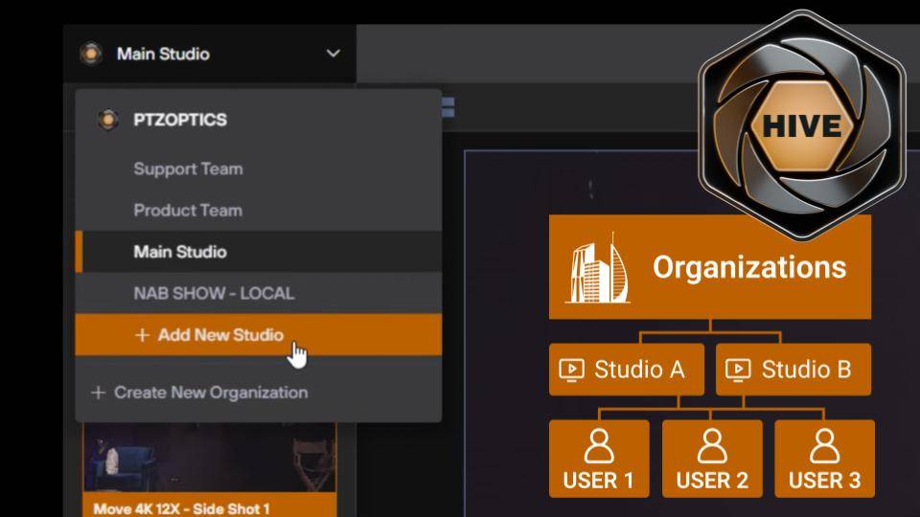920x517 pixels.
Task: Expand the Main Studio dropdown chevron
Action: click(333, 54)
